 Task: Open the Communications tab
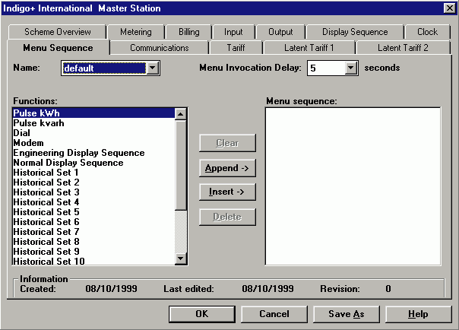click(160, 48)
